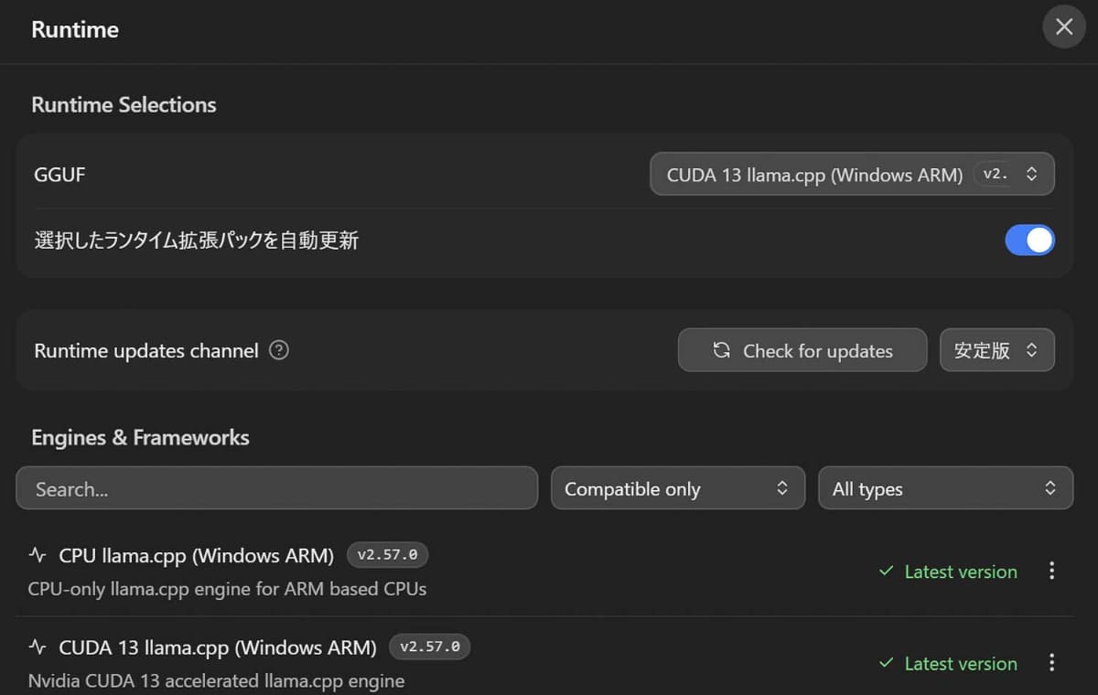Open more options for CUDA 13 llama.cpp engine

1051,662
